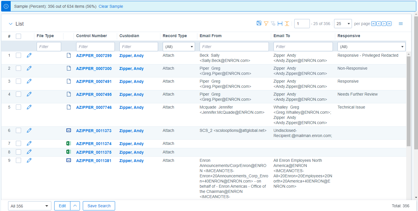
Task: Open the All 356 selection dropdown
Action: click(x=30, y=206)
